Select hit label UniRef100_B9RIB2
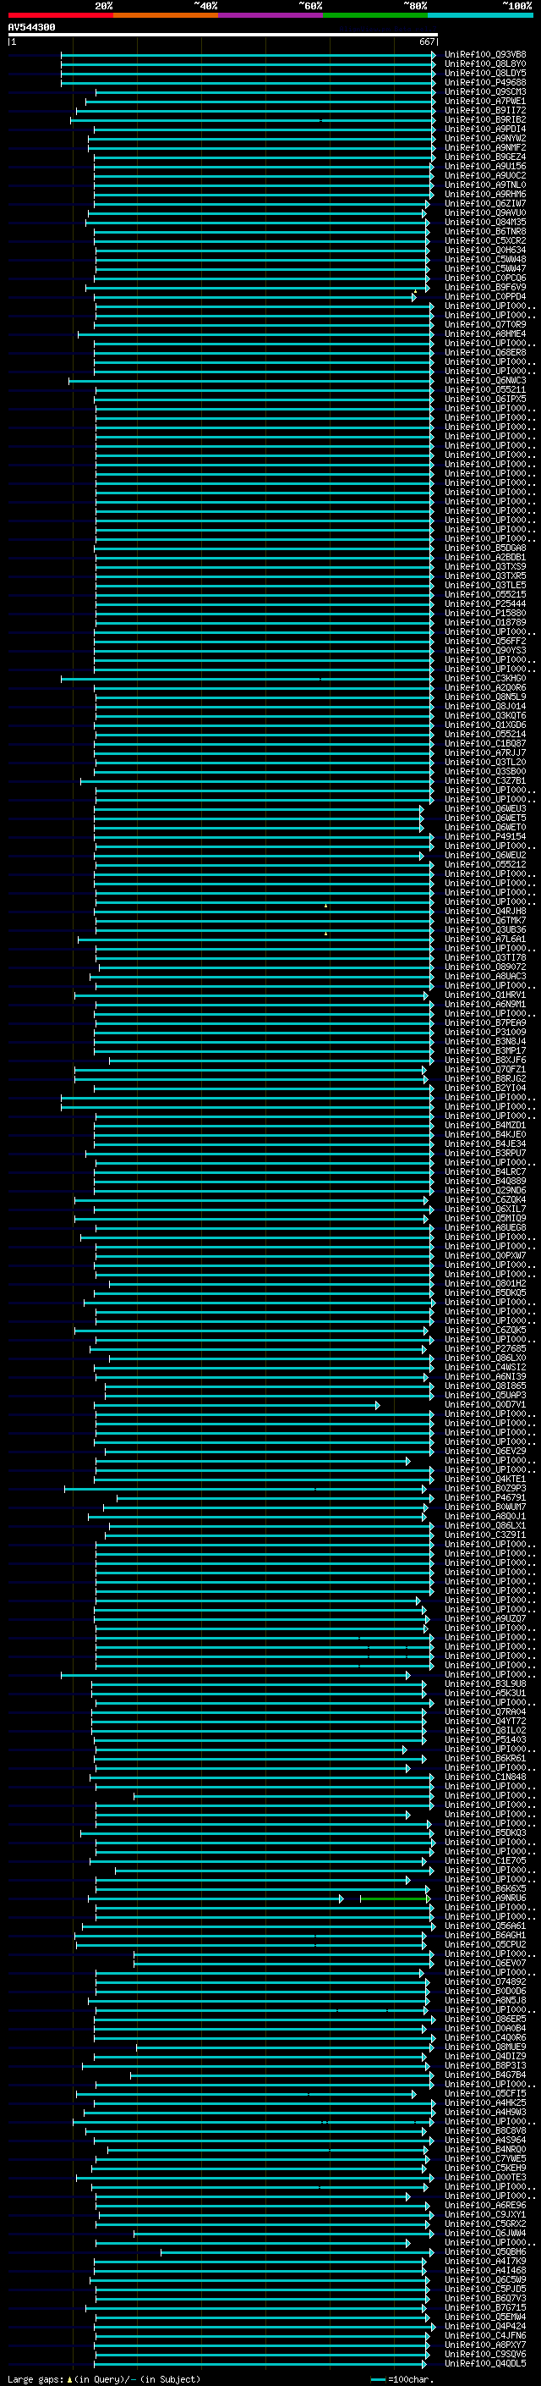The width and height of the screenshot is (541, 2386). [x=485, y=119]
